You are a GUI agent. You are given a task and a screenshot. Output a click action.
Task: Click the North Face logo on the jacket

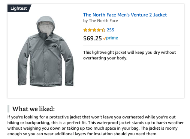pyautogui.click(x=54, y=46)
